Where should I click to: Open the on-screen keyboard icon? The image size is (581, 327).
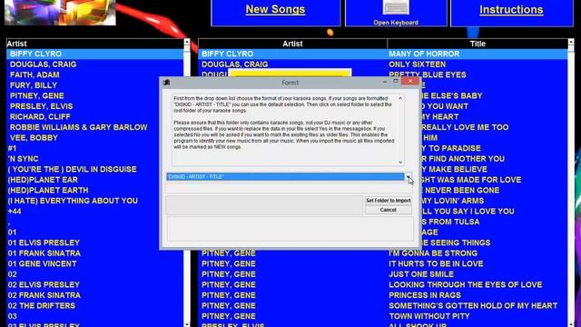pos(396,7)
